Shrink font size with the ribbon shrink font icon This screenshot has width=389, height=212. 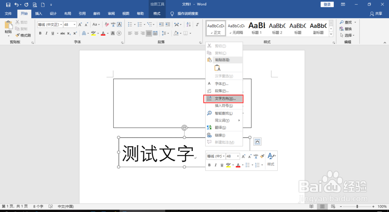(86, 24)
